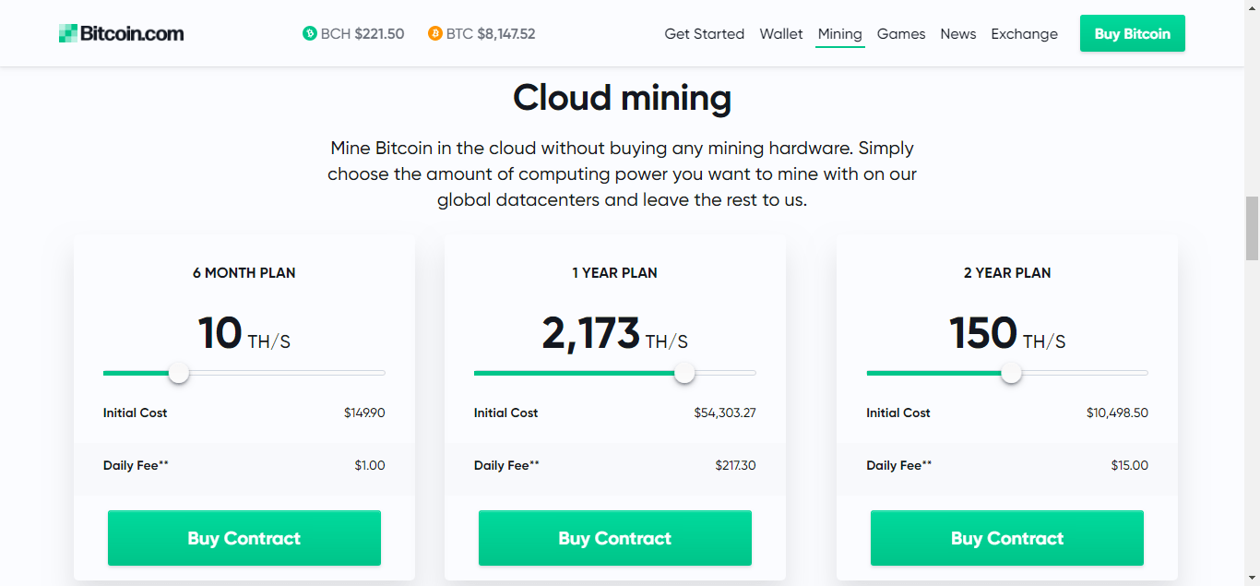1260x586 pixels.
Task: Click the BCH price $221.50 ticker
Action: coord(379,34)
